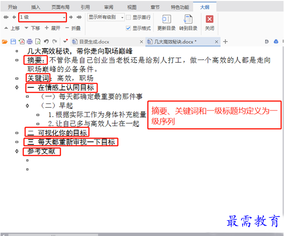Click bullet marker beside 二 可视化你的目标
Viewport: 284px width, 236px height.
17,133
